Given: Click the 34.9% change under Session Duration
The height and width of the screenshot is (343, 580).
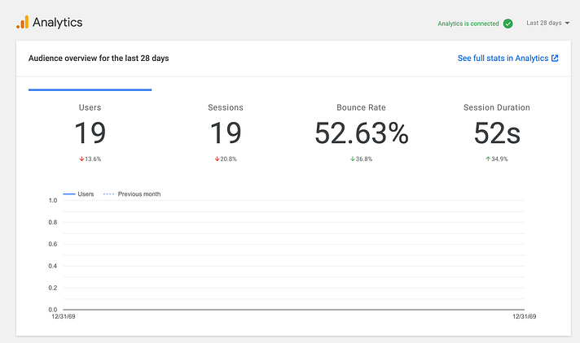Looking at the screenshot, I should pyautogui.click(x=499, y=158).
